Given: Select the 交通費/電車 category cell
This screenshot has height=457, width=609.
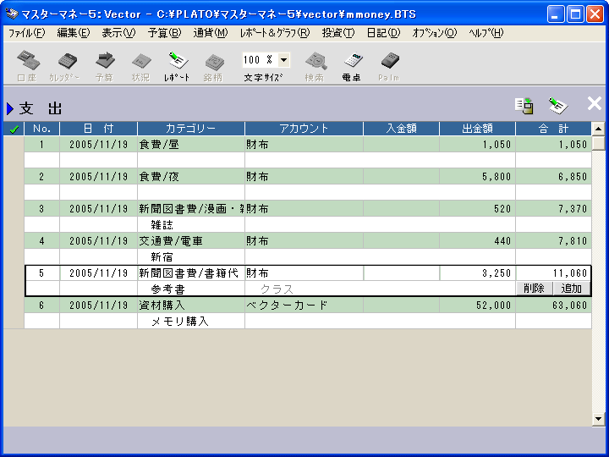Looking at the screenshot, I should [190, 241].
